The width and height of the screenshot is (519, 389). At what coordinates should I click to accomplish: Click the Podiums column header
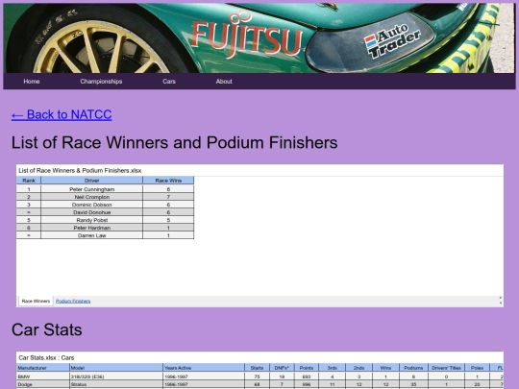tap(413, 368)
